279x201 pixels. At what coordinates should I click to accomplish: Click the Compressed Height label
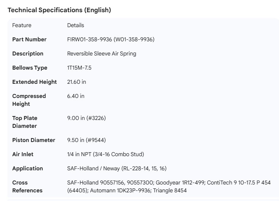coord(29,100)
